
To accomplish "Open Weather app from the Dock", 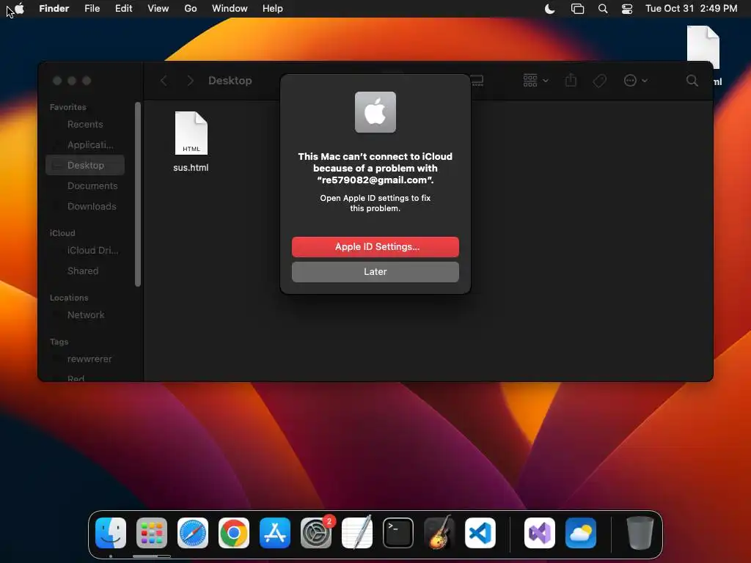I will pyautogui.click(x=581, y=533).
